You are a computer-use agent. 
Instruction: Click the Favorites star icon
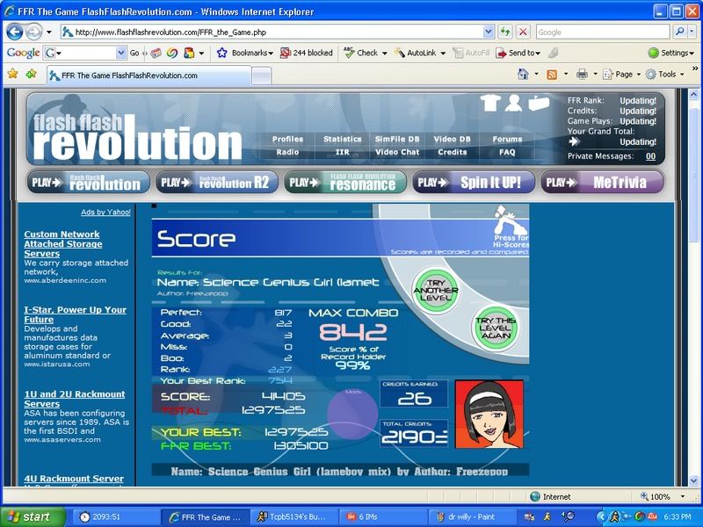click(x=12, y=75)
